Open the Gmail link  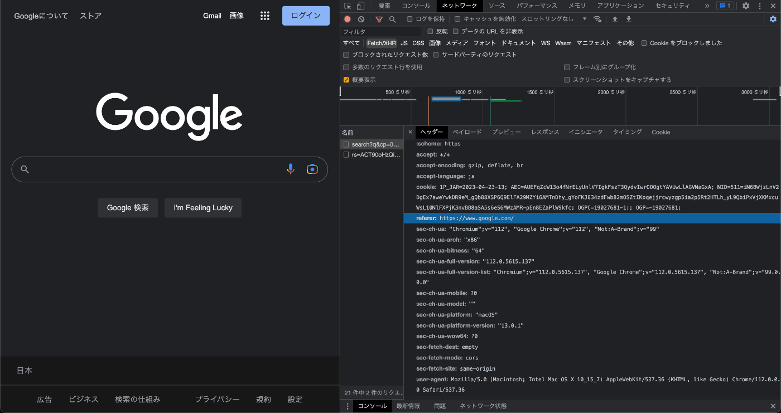(212, 16)
